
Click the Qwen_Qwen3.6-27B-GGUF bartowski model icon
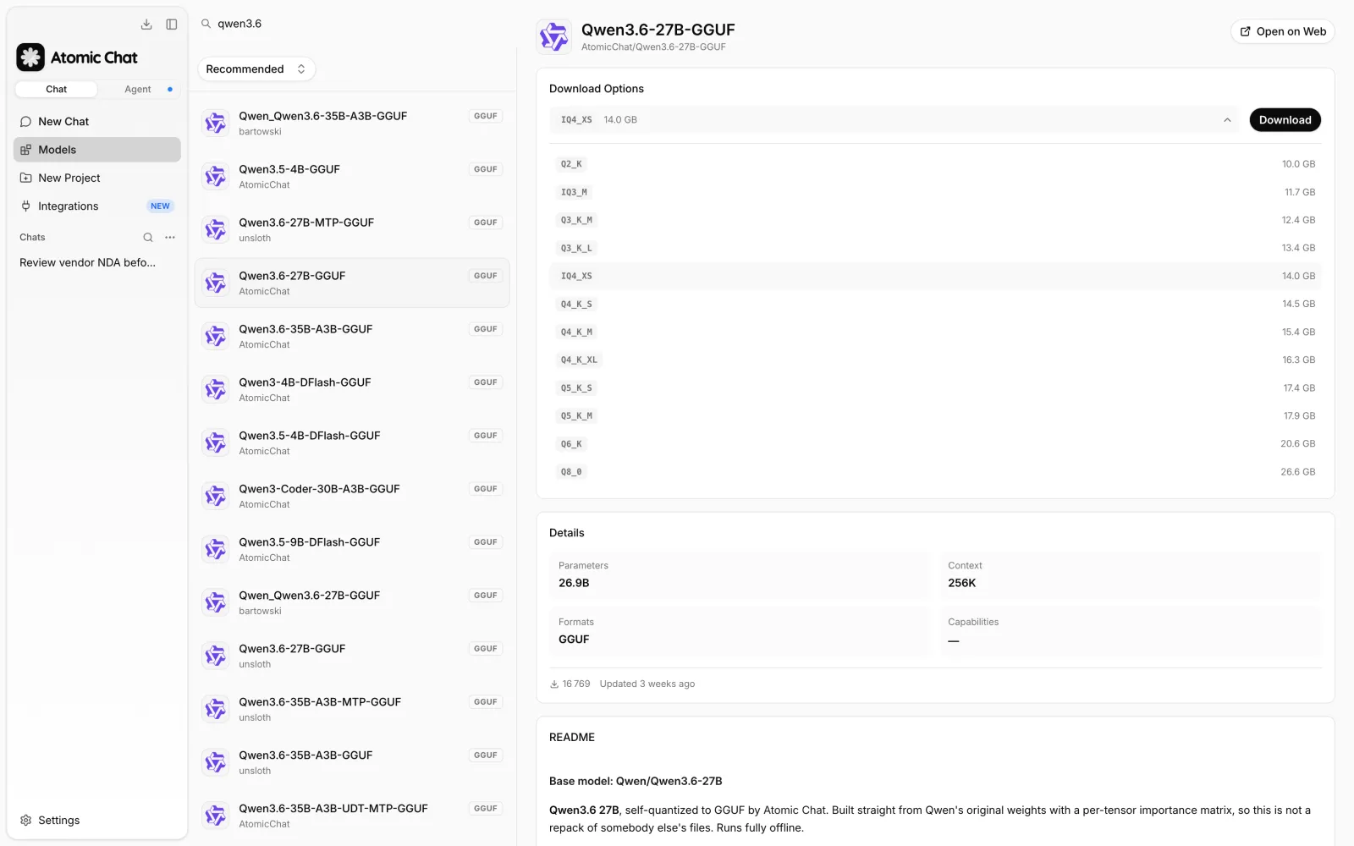click(216, 602)
